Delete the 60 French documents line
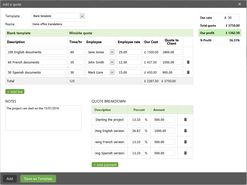This screenshot has height=185, width=247. point(188,62)
